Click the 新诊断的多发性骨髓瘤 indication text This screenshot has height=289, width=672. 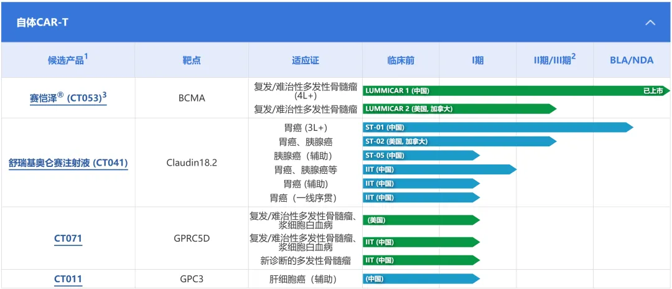[x=305, y=260]
